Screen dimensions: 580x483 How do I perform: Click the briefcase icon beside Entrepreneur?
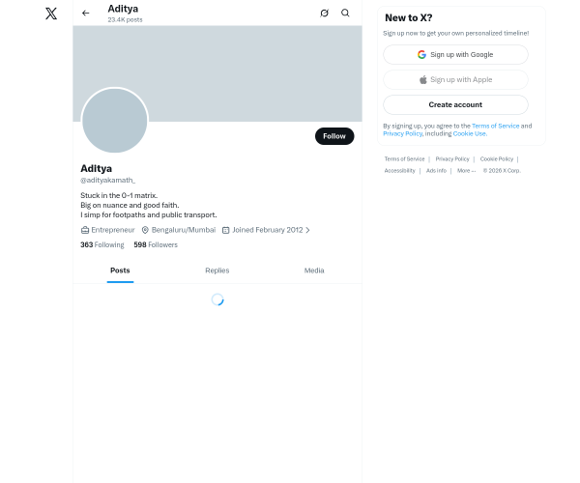(x=85, y=230)
